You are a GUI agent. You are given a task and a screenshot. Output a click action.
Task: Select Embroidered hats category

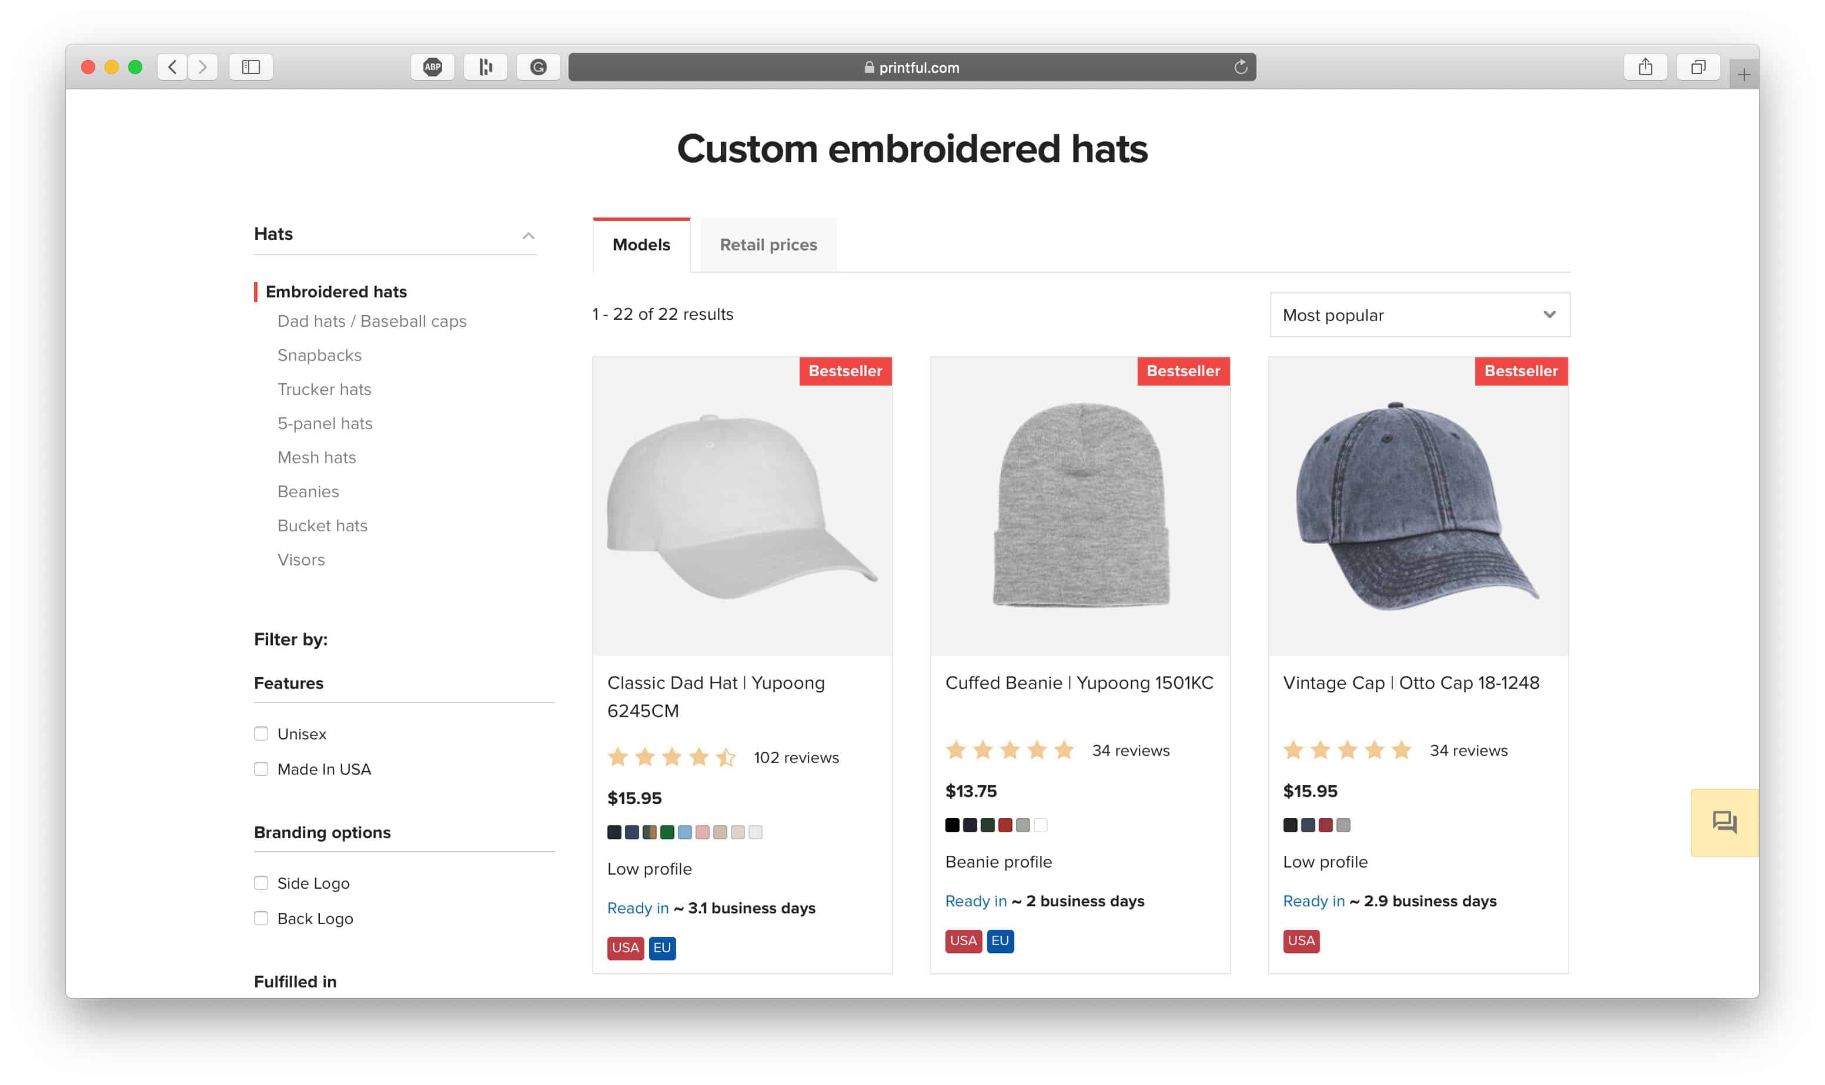(336, 292)
